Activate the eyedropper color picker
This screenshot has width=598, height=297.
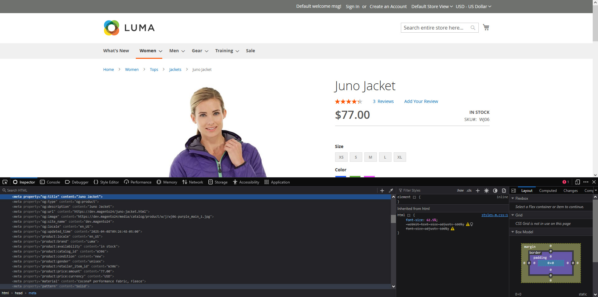391,190
